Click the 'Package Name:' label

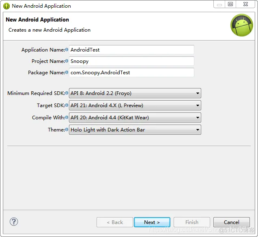tap(47, 72)
